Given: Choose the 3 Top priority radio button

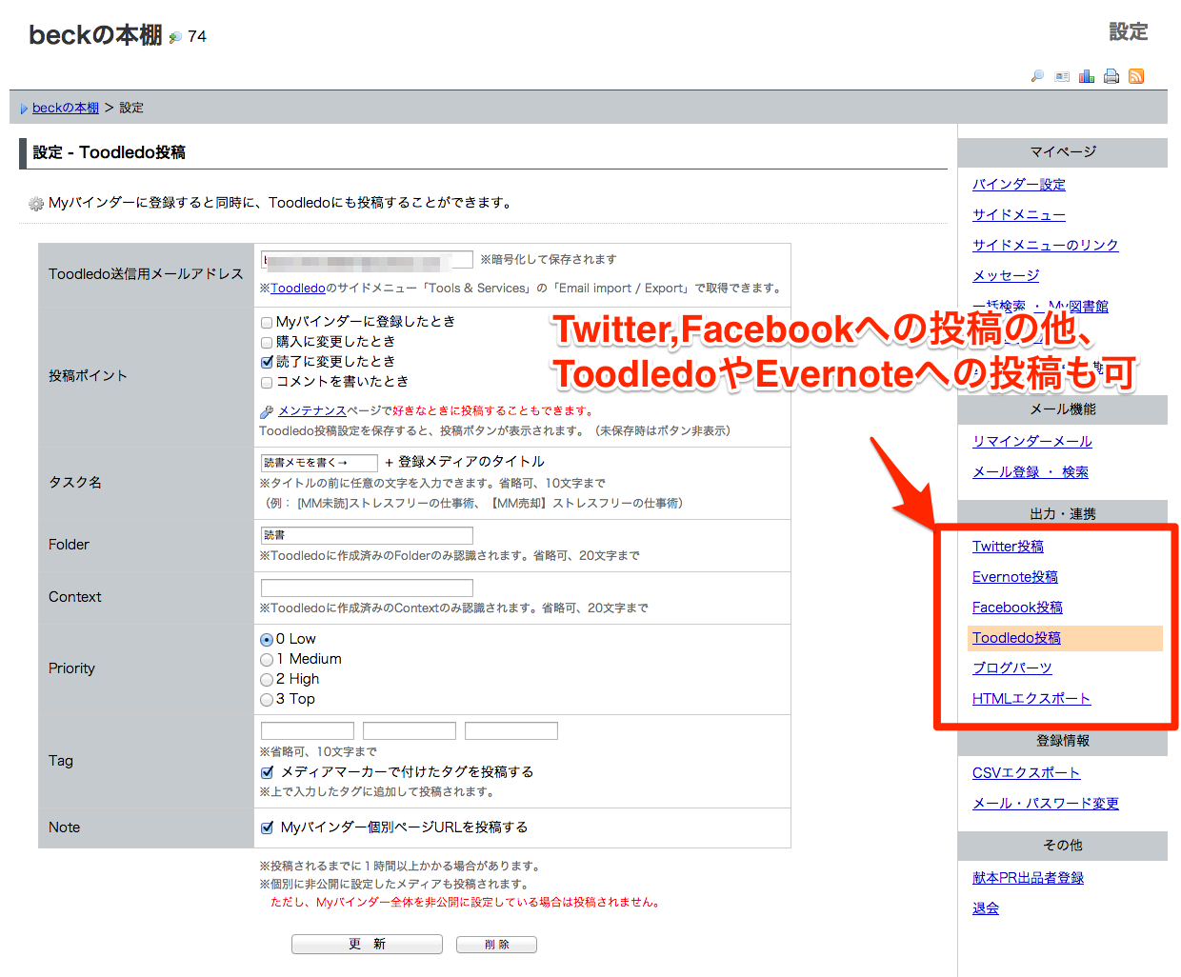Looking at the screenshot, I should point(267,700).
